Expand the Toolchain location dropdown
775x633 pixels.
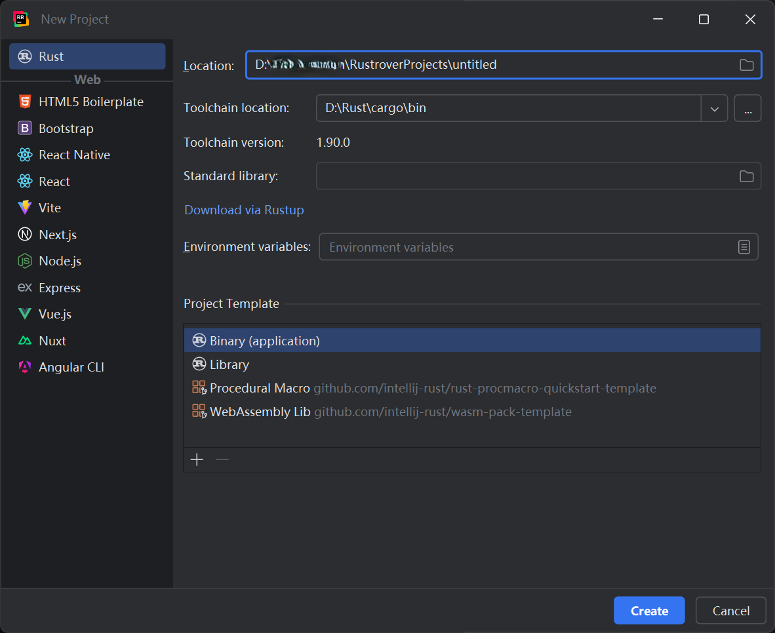tap(715, 108)
